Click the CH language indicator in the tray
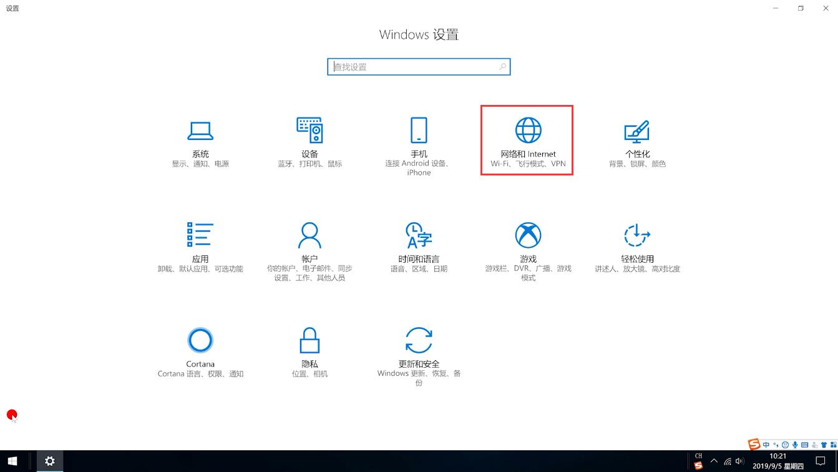Image resolution: width=838 pixels, height=472 pixels. tap(698, 456)
